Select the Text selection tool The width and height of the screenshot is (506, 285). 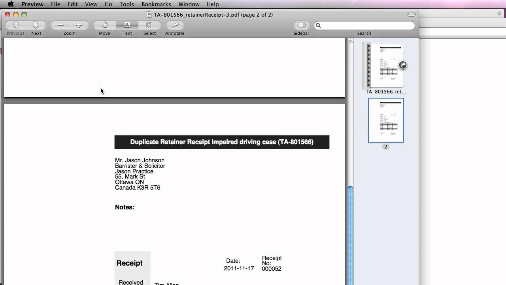click(127, 25)
